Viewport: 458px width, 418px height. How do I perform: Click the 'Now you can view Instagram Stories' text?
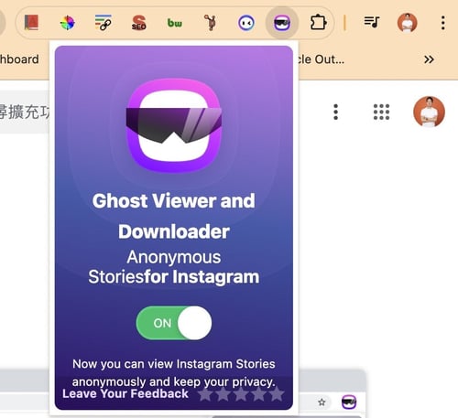pos(174,364)
